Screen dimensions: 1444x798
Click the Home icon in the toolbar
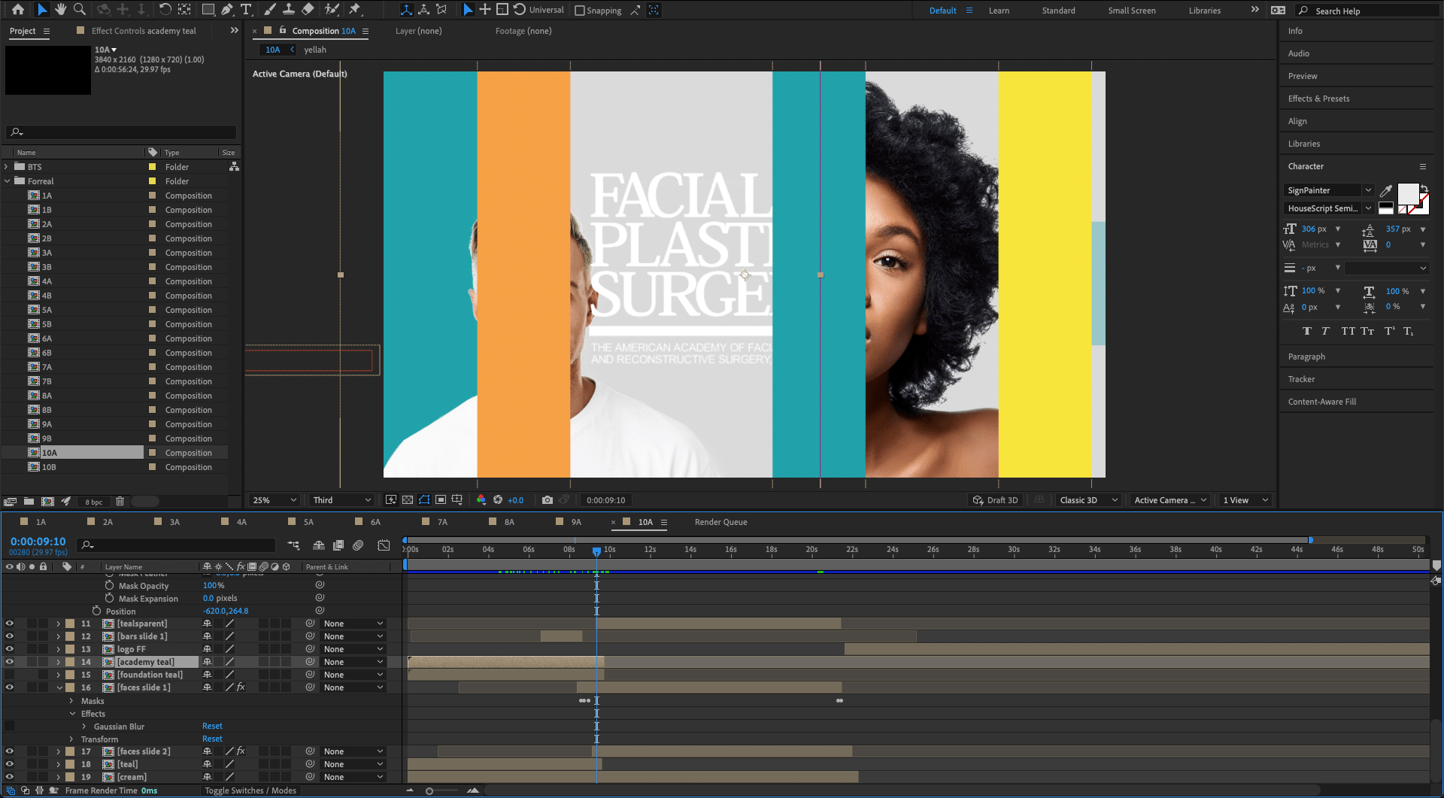(x=18, y=10)
